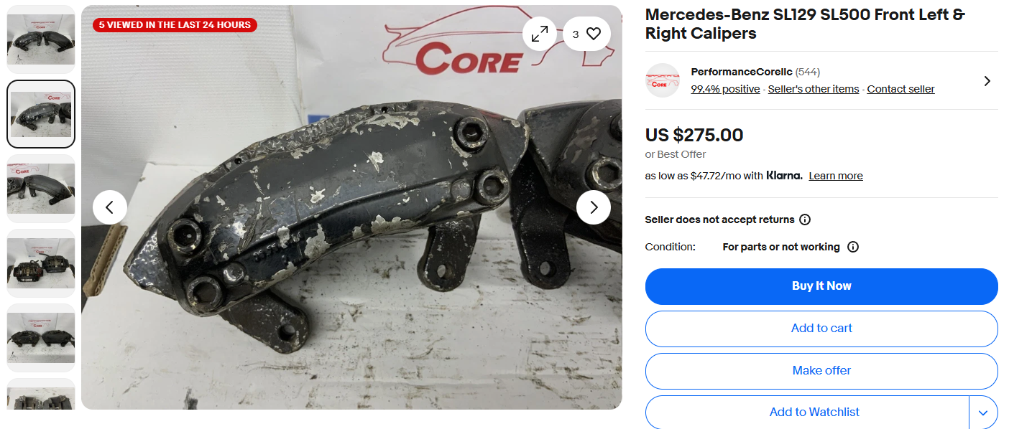The width and height of the screenshot is (1009, 429).
Task: Select the third caliper thumbnail
Action: (41, 189)
